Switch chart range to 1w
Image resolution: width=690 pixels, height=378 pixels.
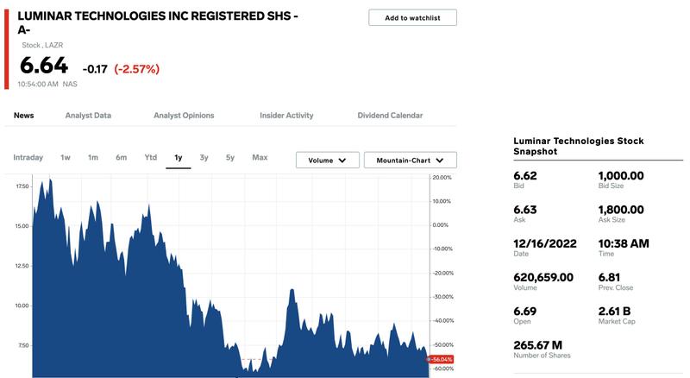tap(66, 157)
